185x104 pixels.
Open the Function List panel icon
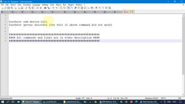[85, 8]
